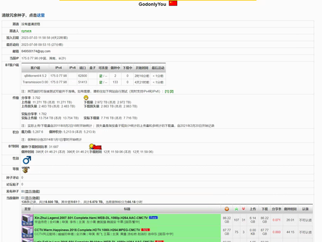Click the seeders count 107

pyautogui.click(x=236, y=220)
